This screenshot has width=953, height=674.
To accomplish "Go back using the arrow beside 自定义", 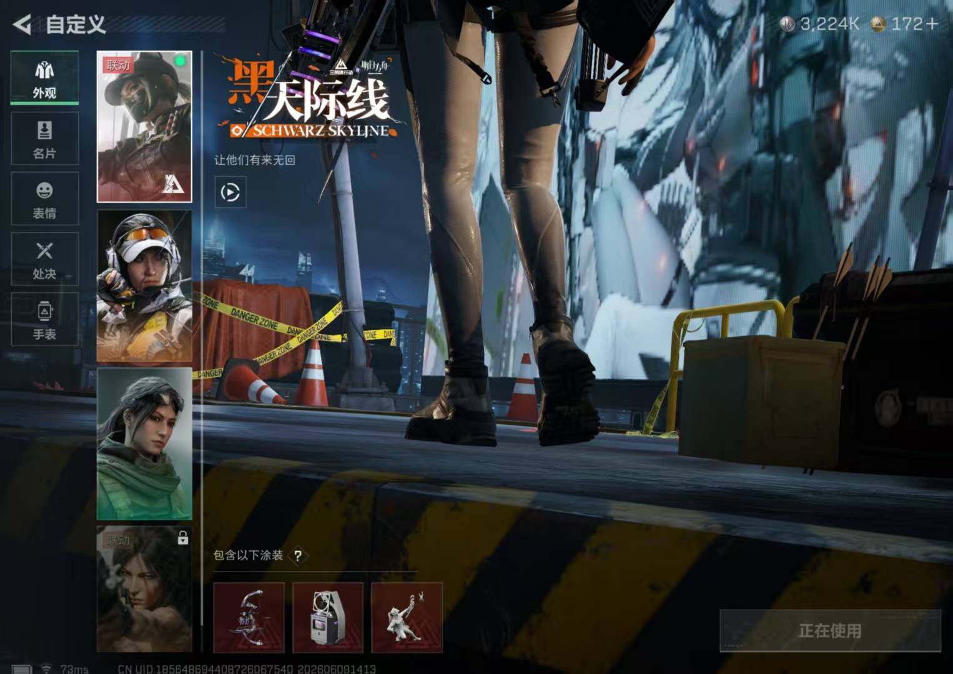I will 21,24.
